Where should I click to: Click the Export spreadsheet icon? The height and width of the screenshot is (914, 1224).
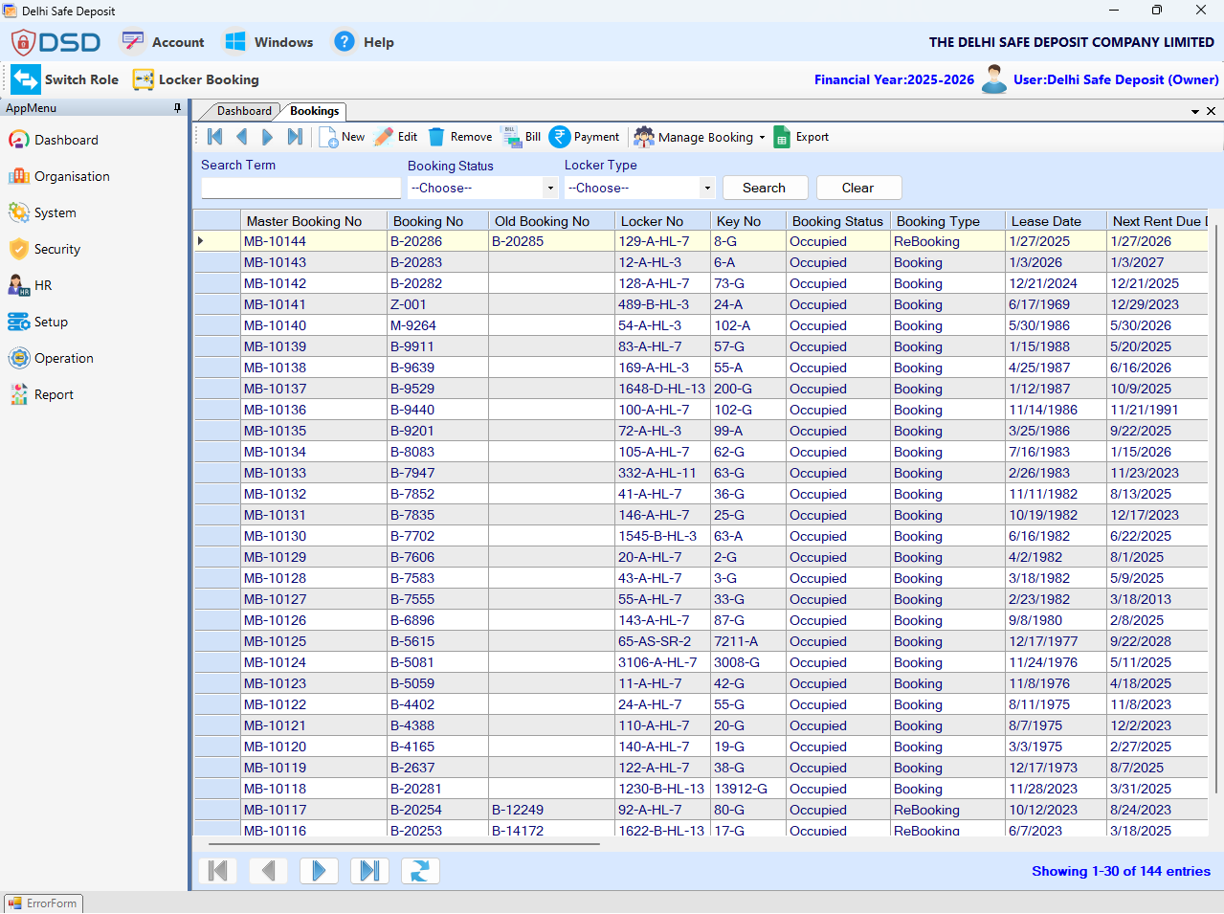(x=782, y=137)
